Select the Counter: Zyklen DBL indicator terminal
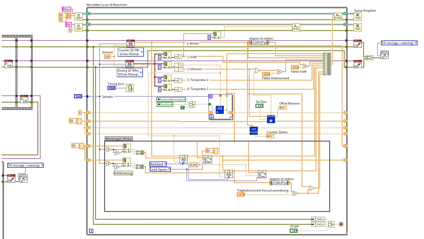This screenshot has height=239, width=424. click(270, 136)
